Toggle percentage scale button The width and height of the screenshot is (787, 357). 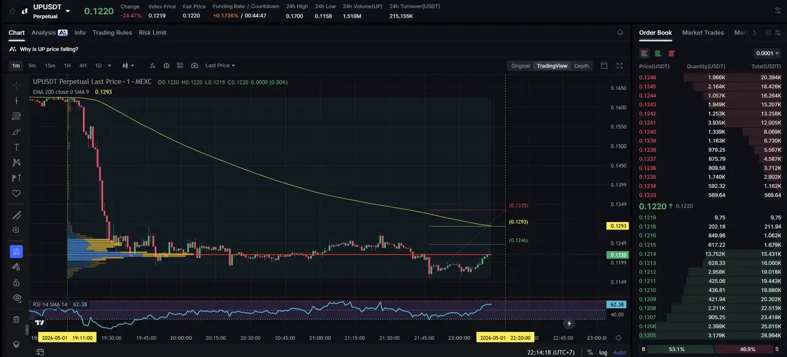pyautogui.click(x=590, y=352)
